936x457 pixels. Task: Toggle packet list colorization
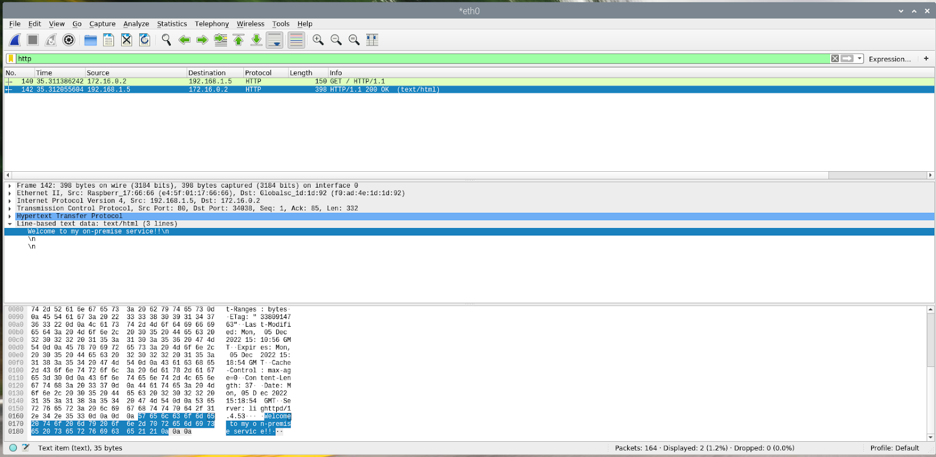296,40
